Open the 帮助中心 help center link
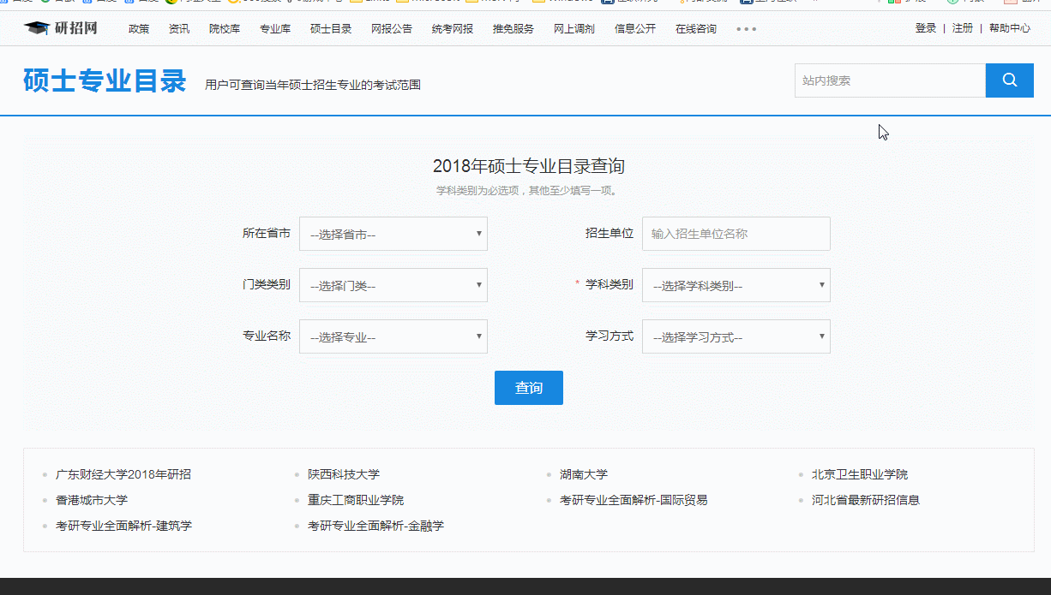 pos(1010,27)
